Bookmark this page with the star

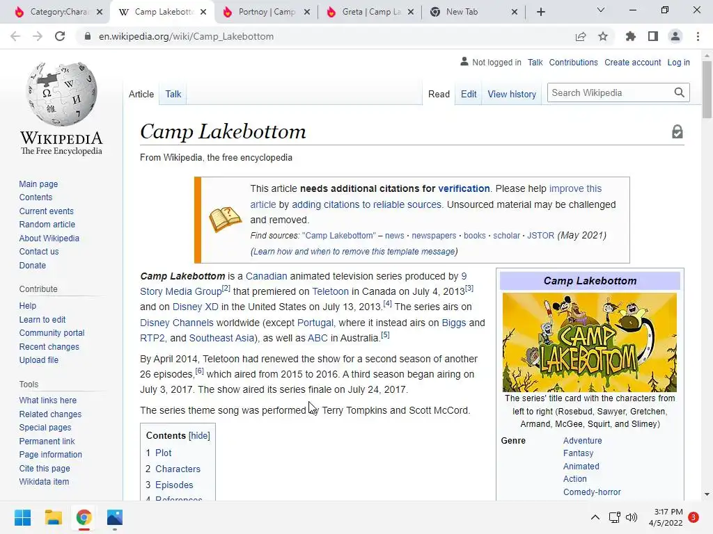coord(603,36)
